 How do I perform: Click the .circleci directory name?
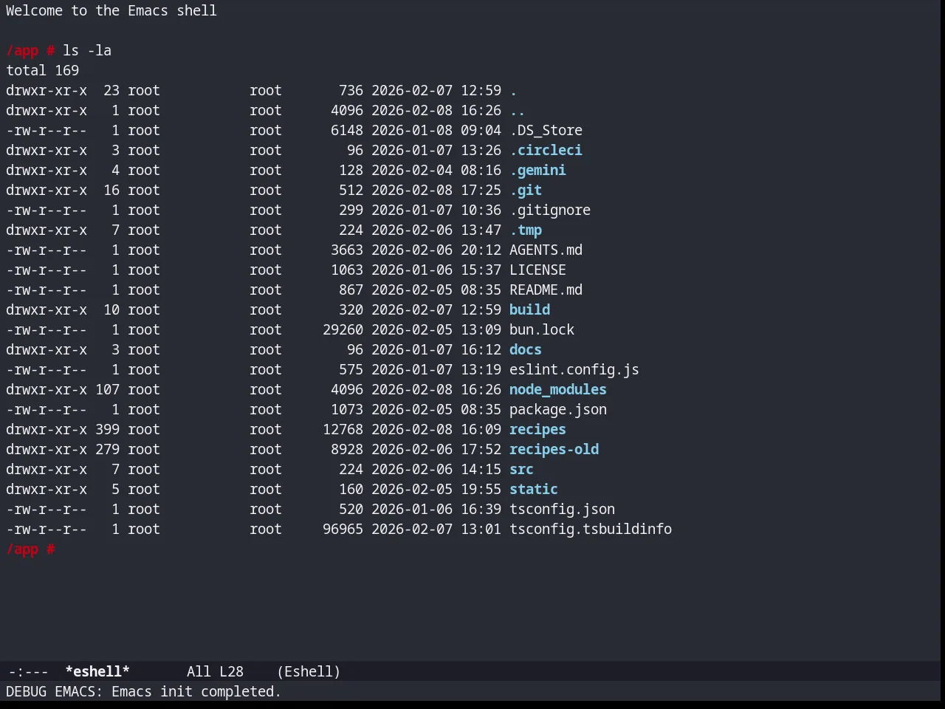point(546,150)
